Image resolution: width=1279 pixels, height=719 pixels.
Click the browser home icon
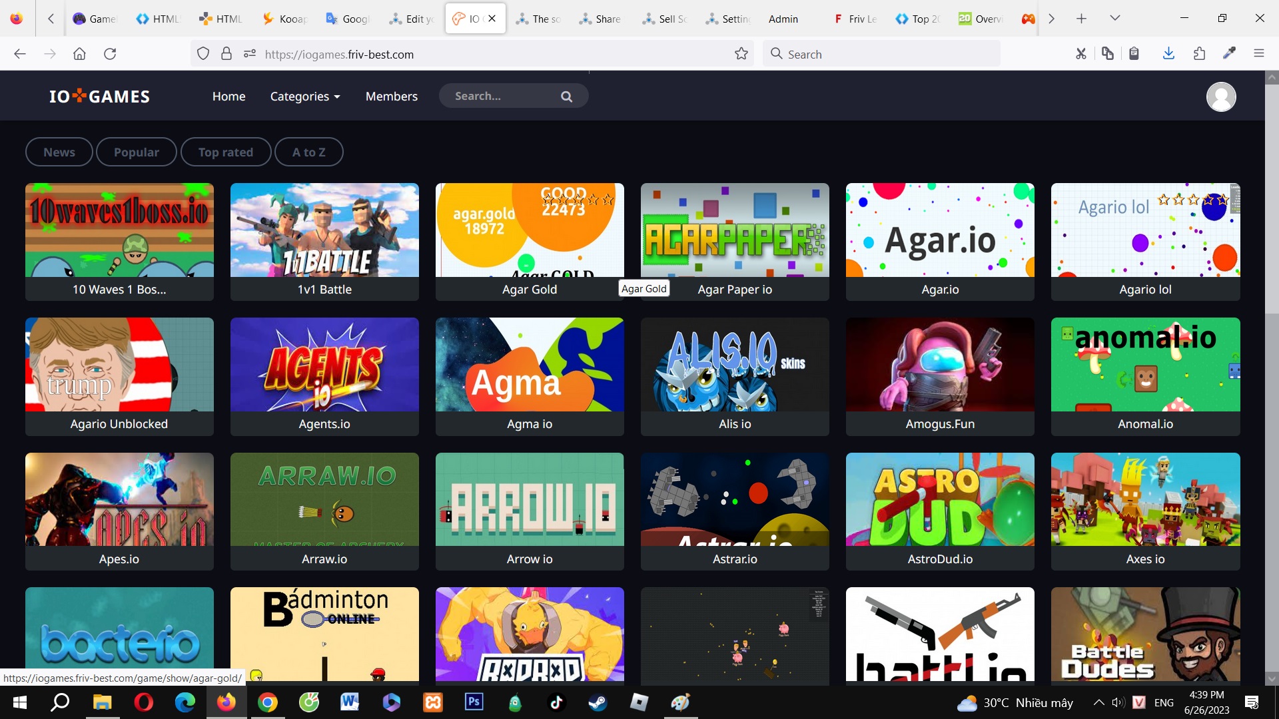79,54
